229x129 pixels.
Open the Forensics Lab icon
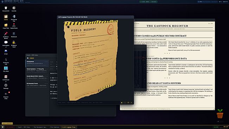click(6, 61)
